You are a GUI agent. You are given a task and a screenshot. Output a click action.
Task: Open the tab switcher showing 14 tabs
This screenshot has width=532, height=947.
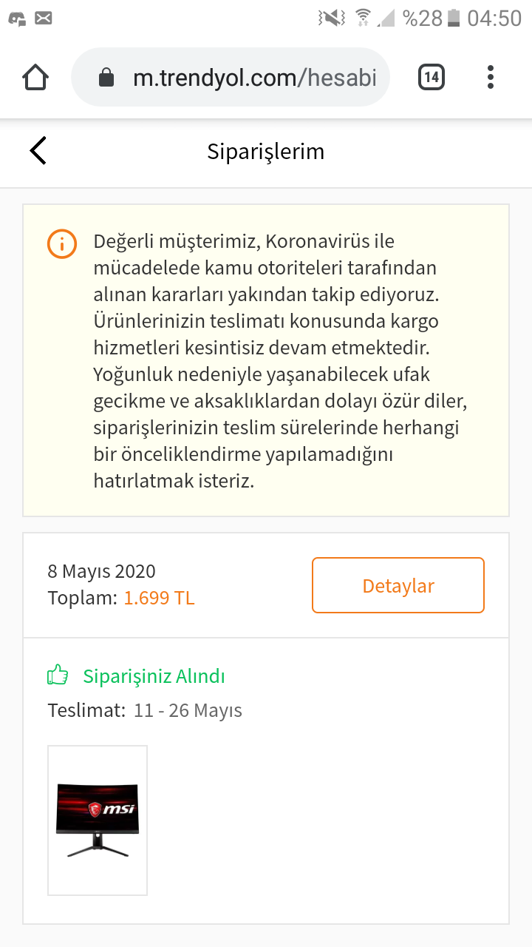[x=432, y=77]
